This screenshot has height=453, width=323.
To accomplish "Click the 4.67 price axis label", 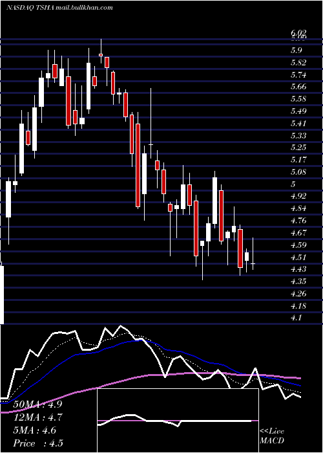I will (298, 232).
